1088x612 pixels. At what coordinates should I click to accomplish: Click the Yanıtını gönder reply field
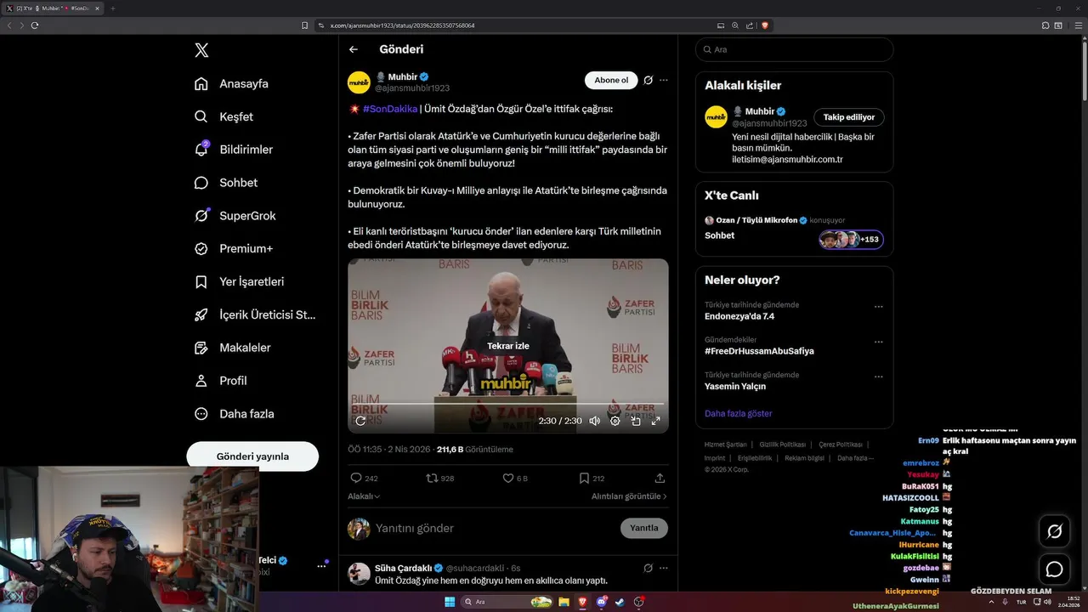point(493,528)
